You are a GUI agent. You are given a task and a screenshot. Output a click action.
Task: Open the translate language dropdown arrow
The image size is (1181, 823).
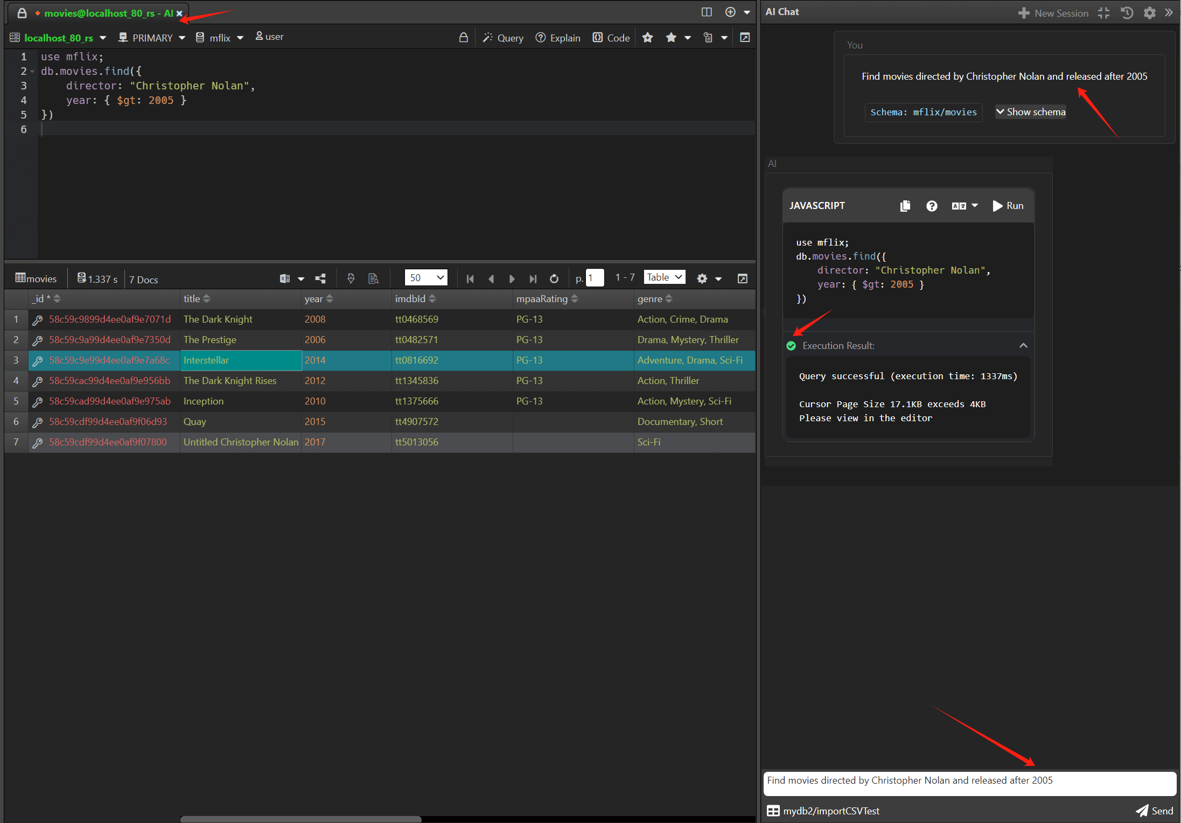coord(975,206)
